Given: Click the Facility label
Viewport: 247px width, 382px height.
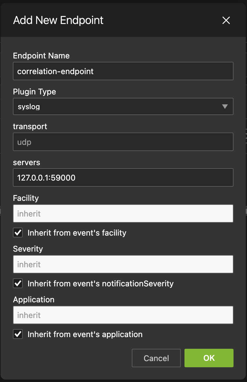Looking at the screenshot, I should tap(26, 198).
